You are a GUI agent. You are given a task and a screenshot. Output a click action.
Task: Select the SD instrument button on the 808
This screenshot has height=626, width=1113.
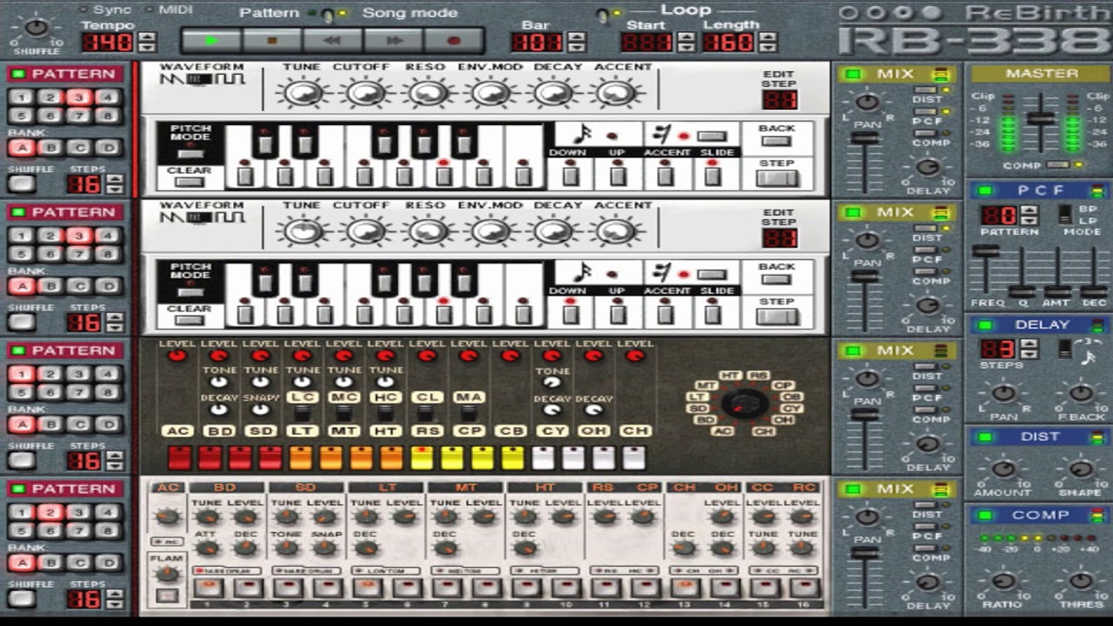click(x=260, y=430)
